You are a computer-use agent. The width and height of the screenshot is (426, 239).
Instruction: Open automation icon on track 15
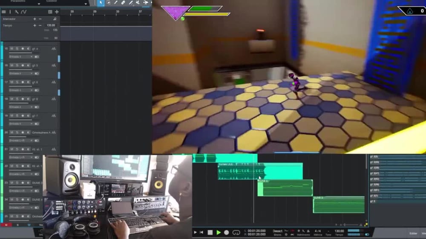click(54, 49)
